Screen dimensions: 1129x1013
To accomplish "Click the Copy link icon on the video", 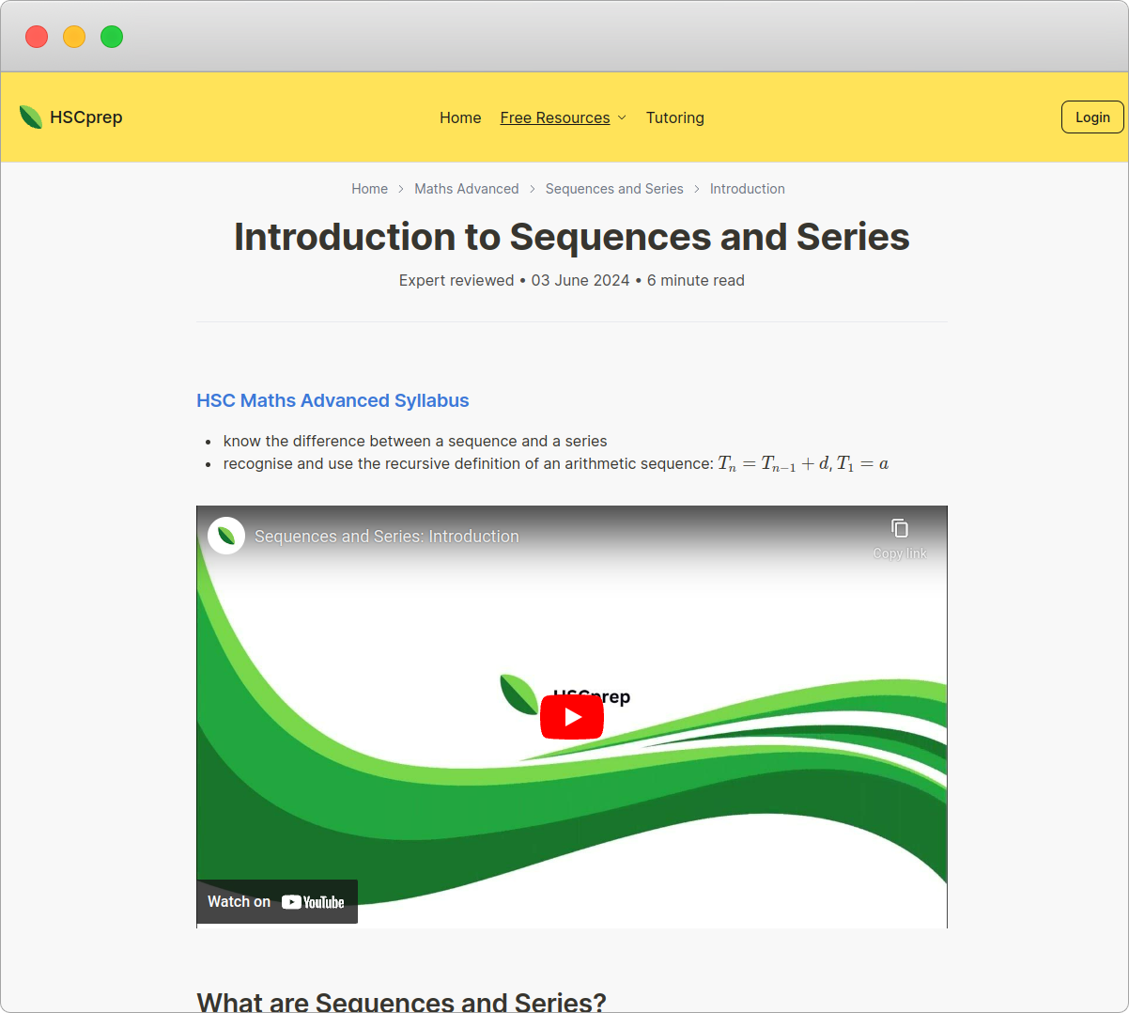I will click(899, 529).
